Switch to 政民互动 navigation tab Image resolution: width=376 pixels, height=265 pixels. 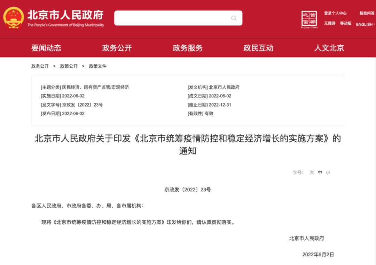[258, 48]
